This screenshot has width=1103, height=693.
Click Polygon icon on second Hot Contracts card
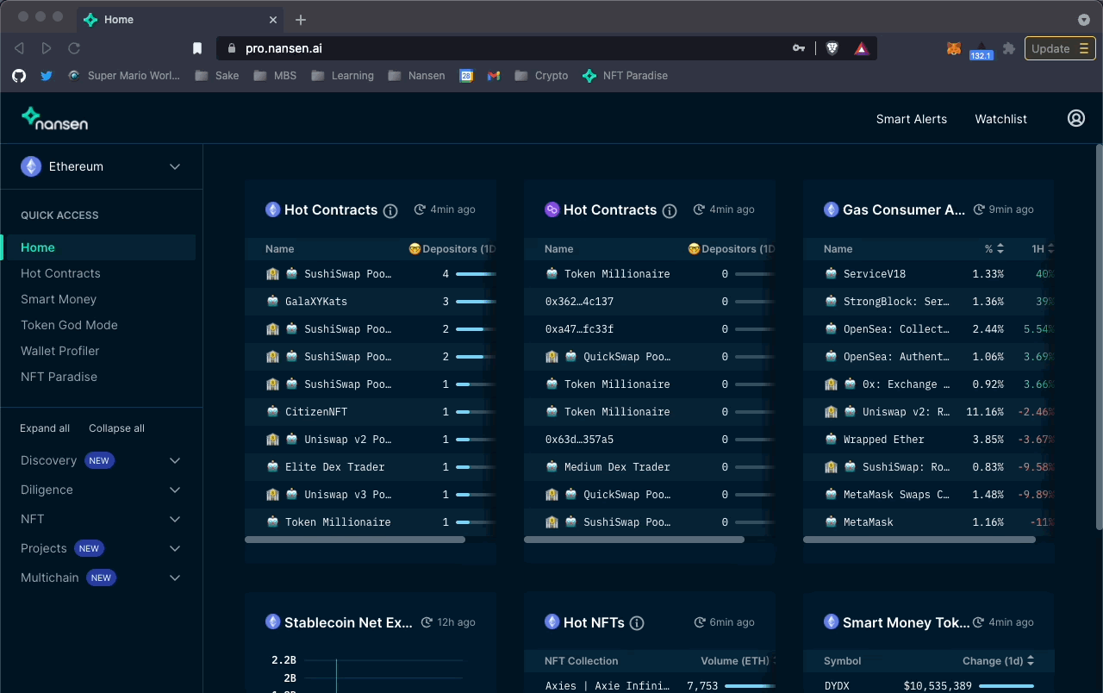(x=552, y=209)
